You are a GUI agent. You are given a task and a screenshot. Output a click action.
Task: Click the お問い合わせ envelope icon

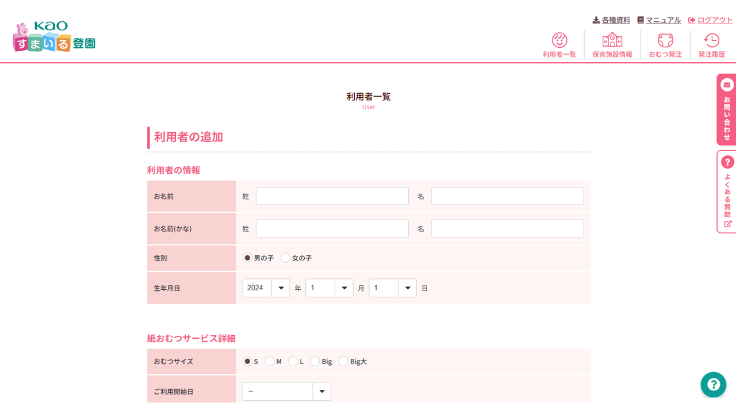[x=727, y=85]
